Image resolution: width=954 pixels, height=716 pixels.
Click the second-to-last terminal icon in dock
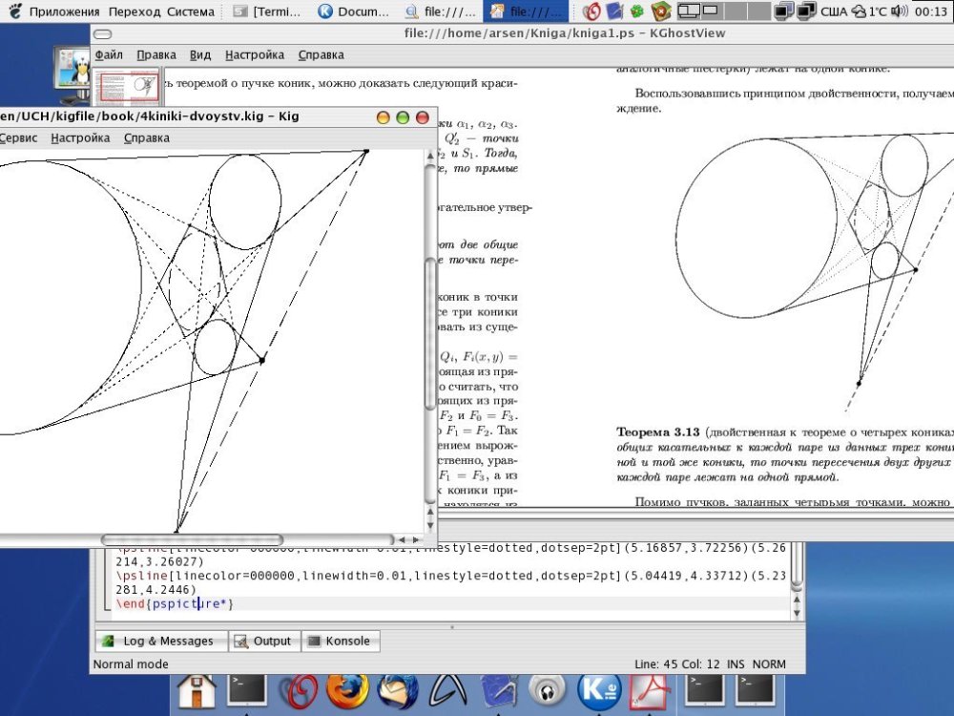pyautogui.click(x=705, y=690)
